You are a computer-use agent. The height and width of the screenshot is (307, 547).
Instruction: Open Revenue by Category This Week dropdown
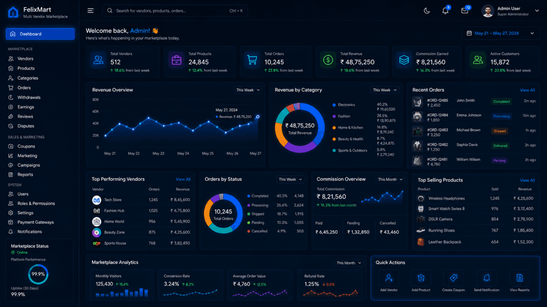385,90
